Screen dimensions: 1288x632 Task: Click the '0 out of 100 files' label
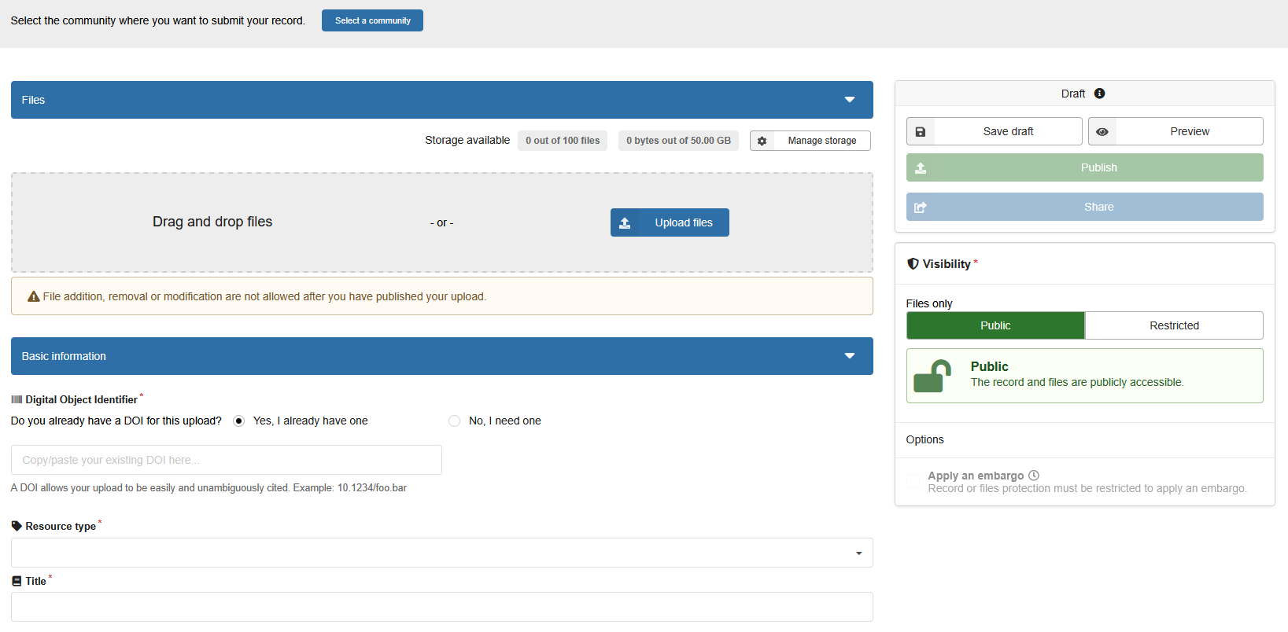pyautogui.click(x=563, y=141)
